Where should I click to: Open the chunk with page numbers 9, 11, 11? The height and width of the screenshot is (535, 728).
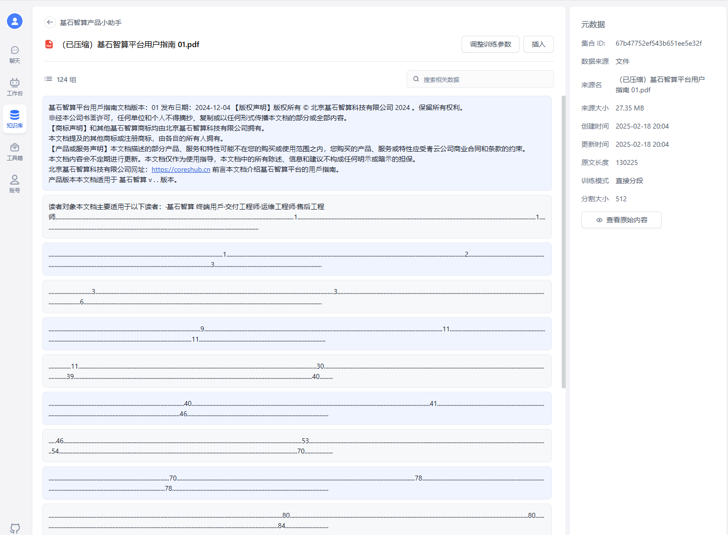tap(297, 334)
